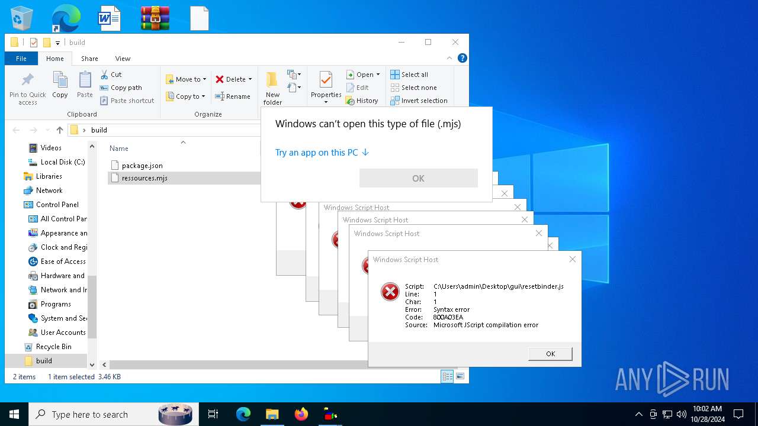Click the taskbar search box
This screenshot has width=758, height=426.
pyautogui.click(x=114, y=414)
